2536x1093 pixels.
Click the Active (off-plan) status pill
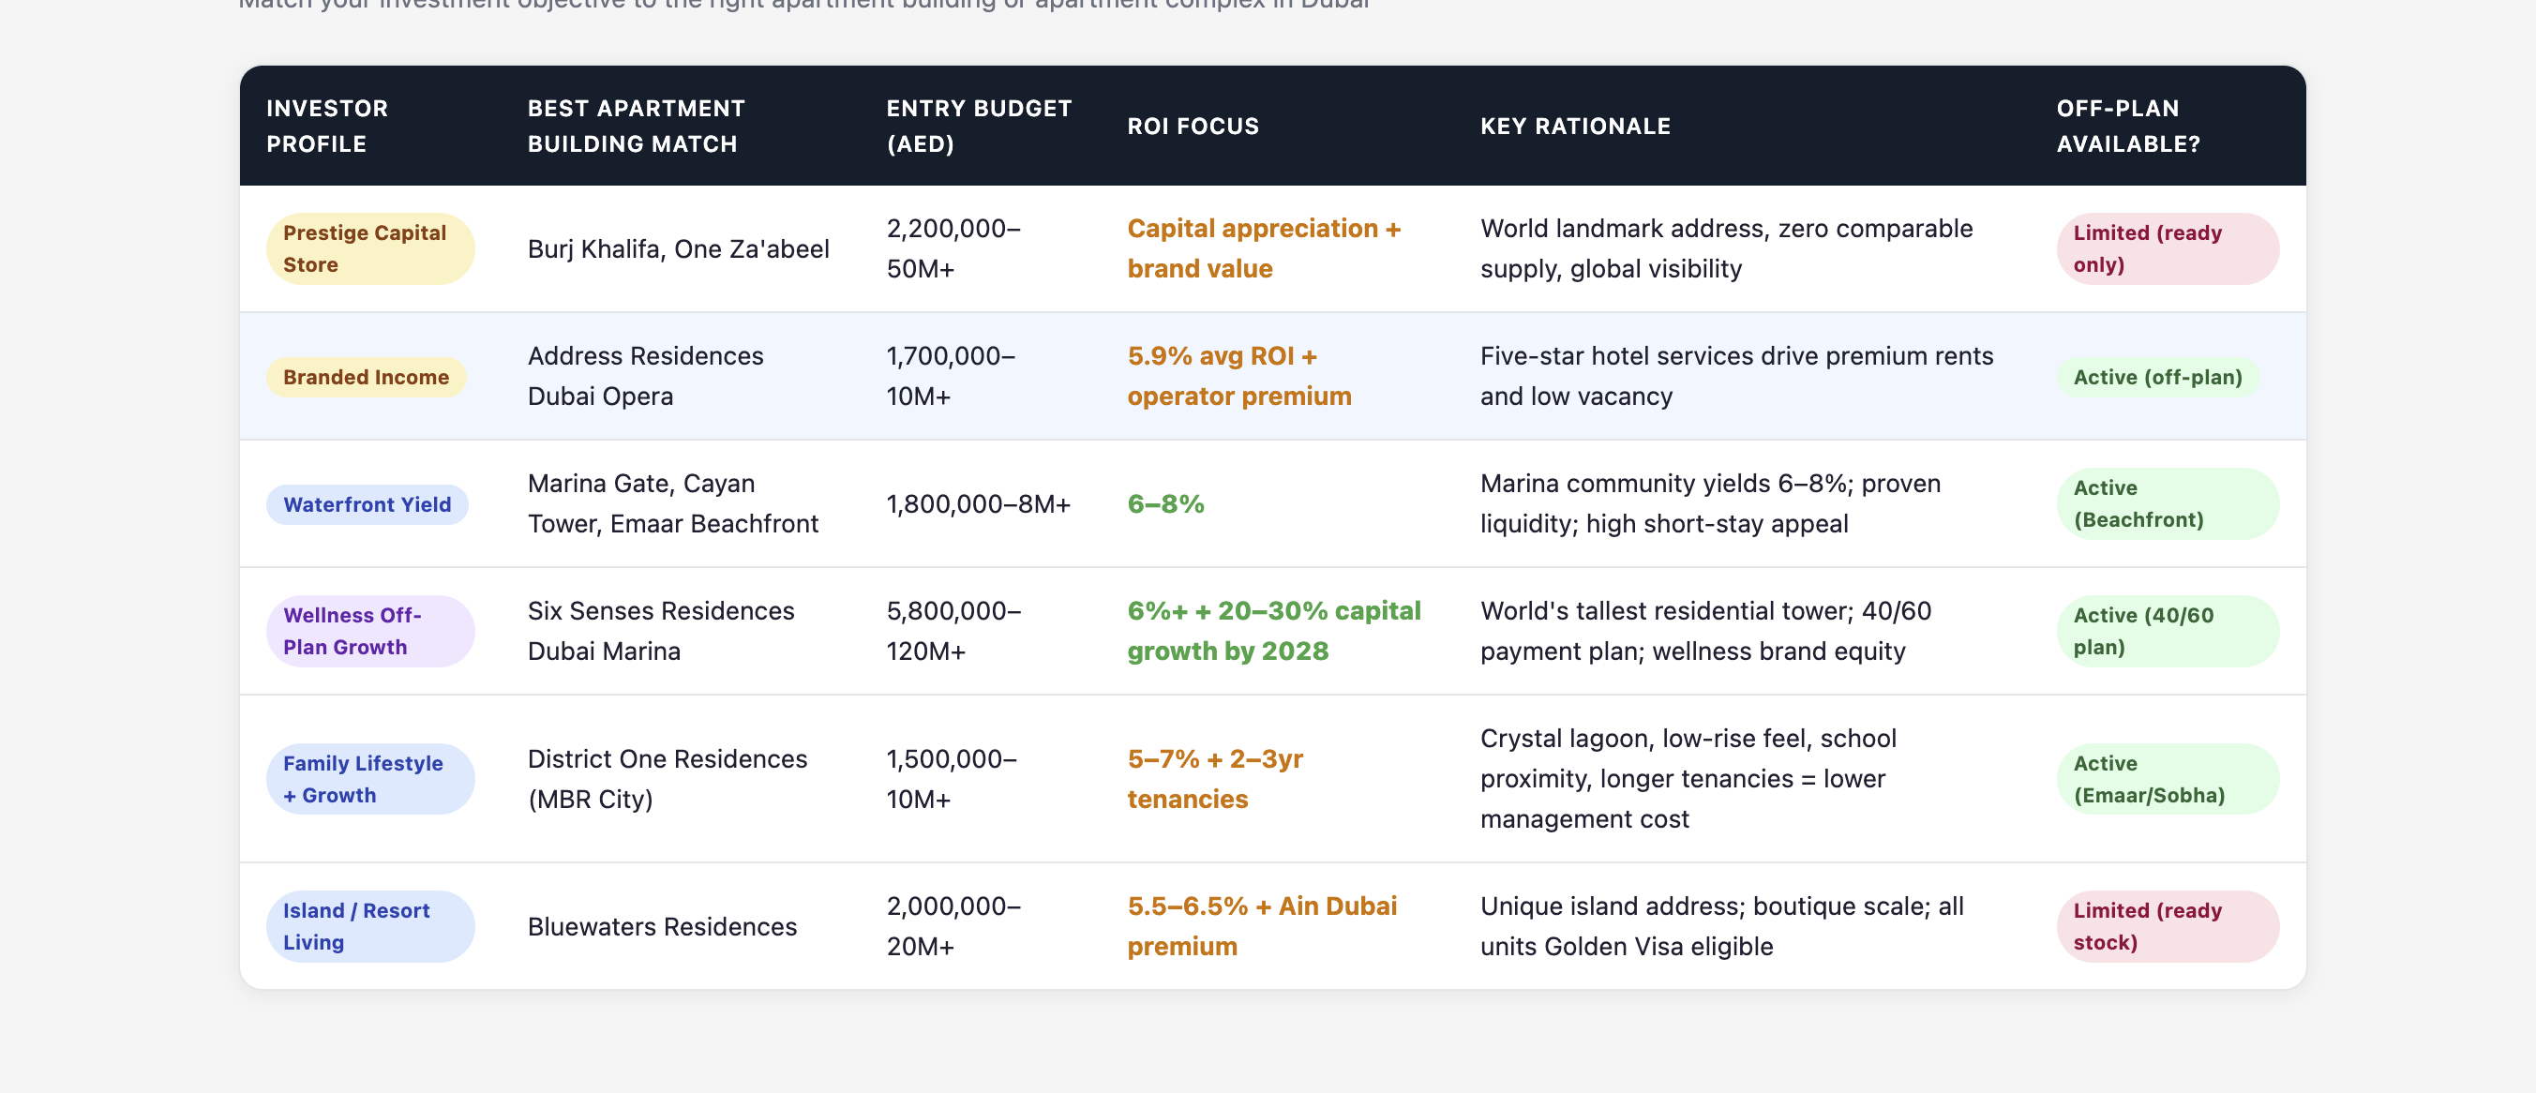click(x=2157, y=377)
